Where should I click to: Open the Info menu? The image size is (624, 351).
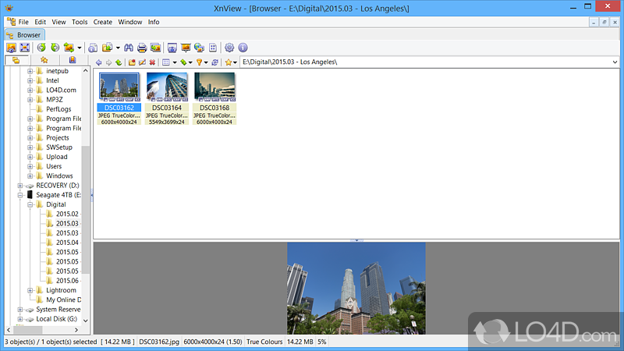[x=154, y=22]
